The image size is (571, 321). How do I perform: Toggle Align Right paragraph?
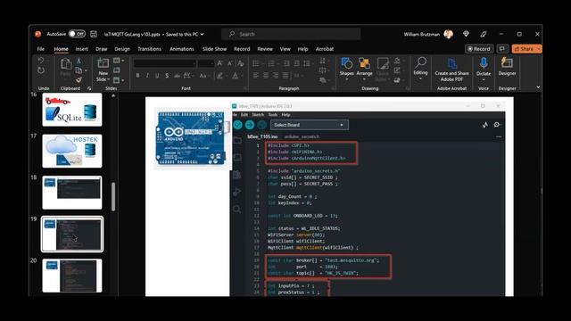click(276, 76)
